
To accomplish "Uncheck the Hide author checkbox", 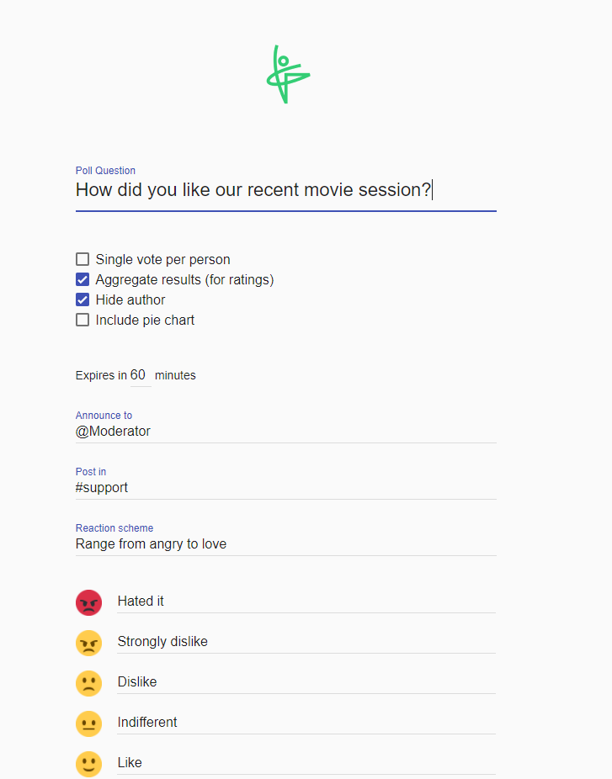I will pos(82,299).
